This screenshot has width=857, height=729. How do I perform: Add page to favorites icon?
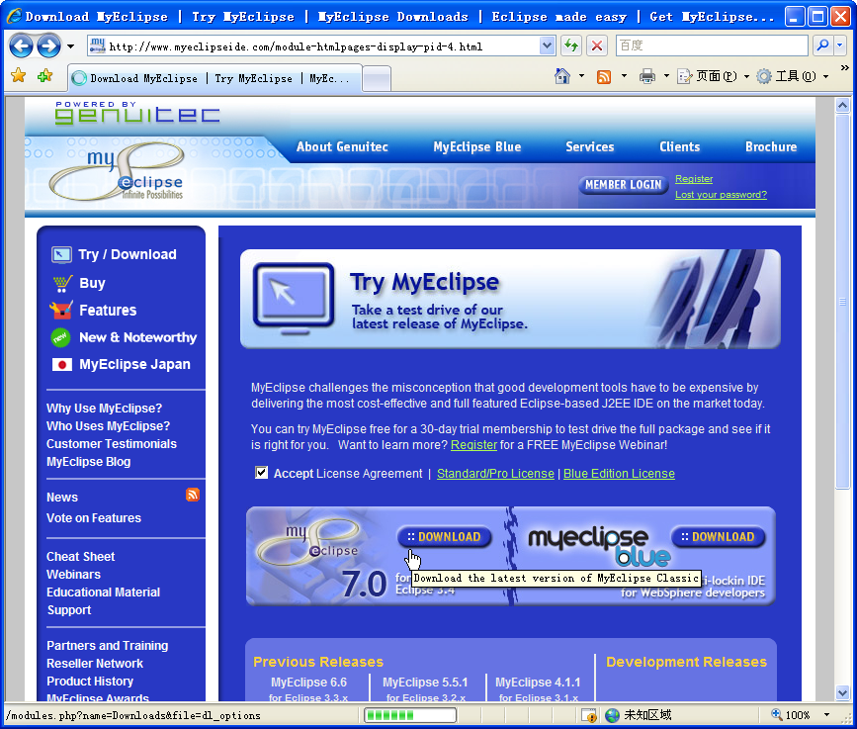(x=44, y=75)
